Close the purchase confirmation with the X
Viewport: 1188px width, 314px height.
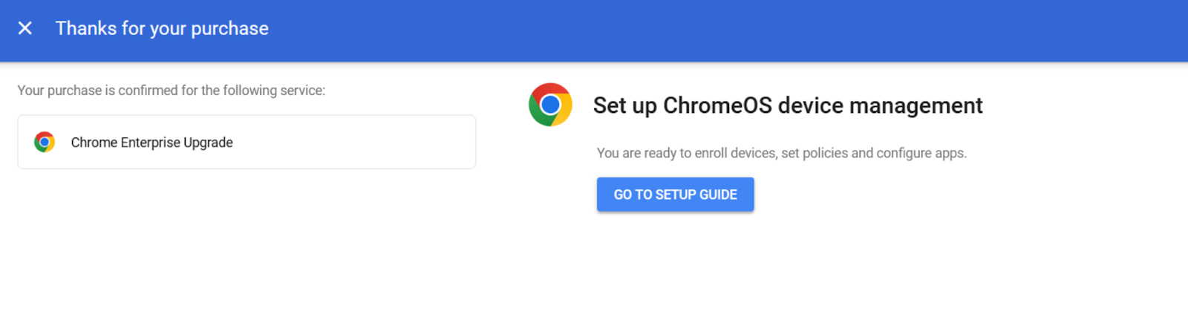25,28
